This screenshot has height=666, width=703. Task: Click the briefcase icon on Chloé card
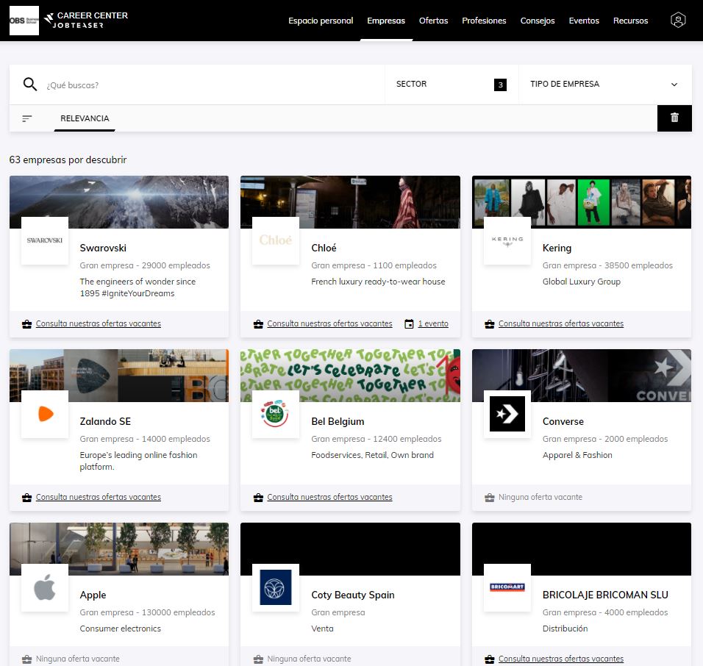258,324
